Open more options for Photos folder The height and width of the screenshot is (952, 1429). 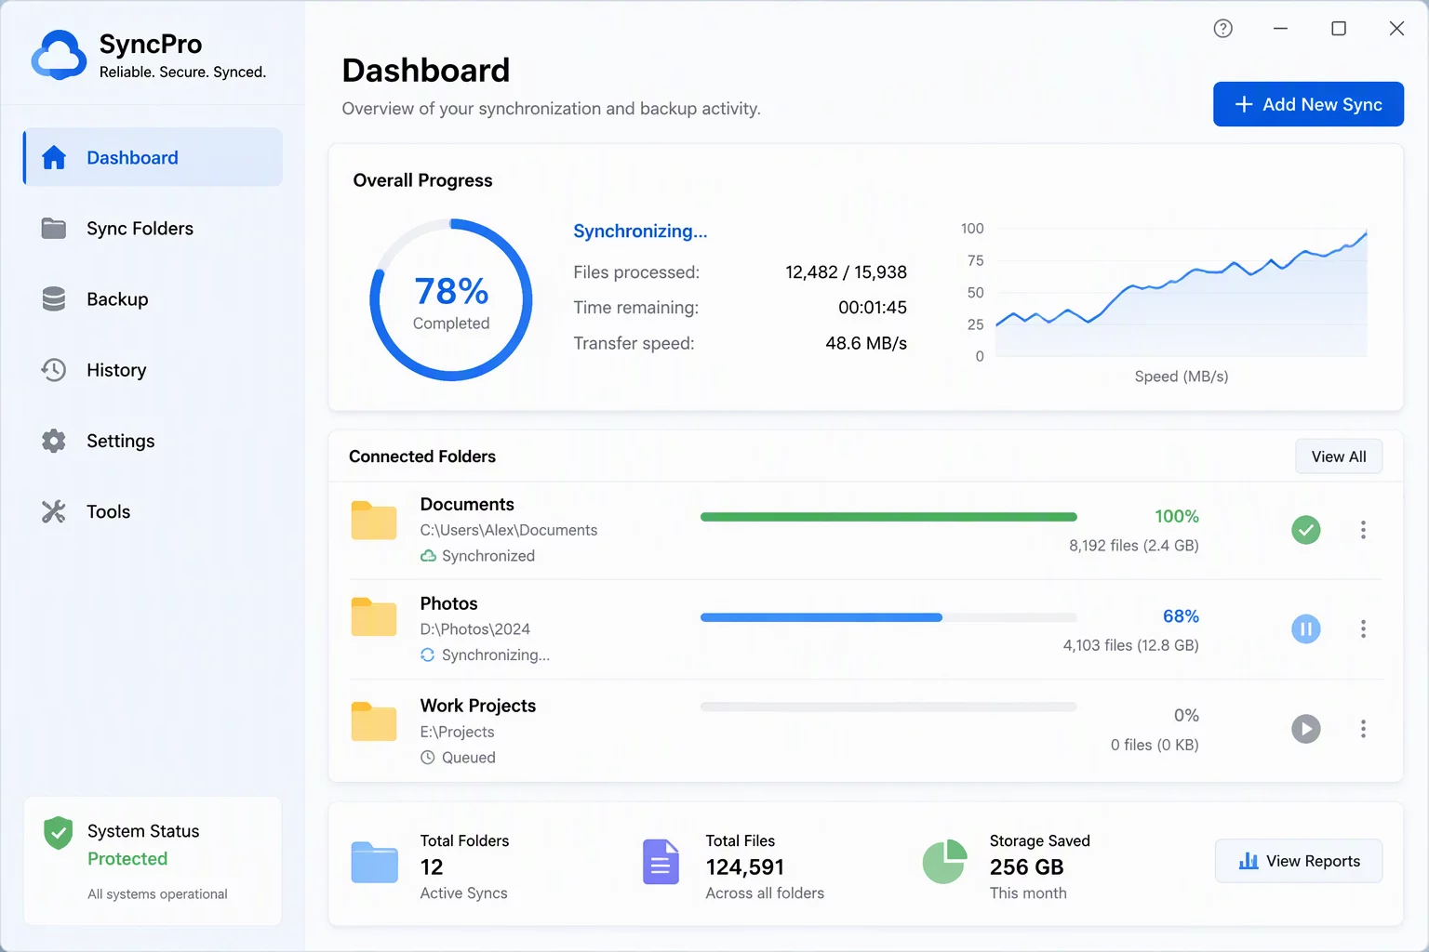[1364, 629]
